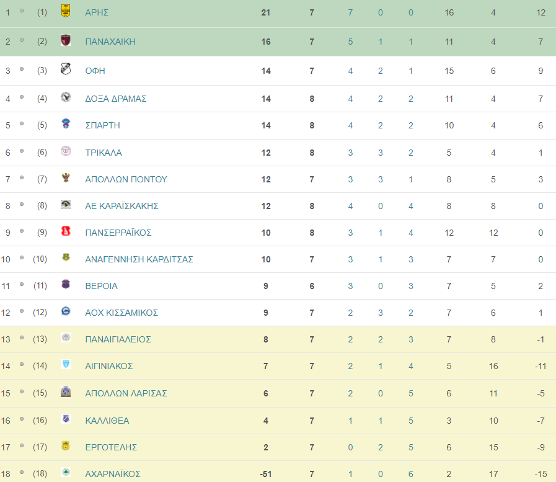Open the ΑΡΗΣ team link

97,12
